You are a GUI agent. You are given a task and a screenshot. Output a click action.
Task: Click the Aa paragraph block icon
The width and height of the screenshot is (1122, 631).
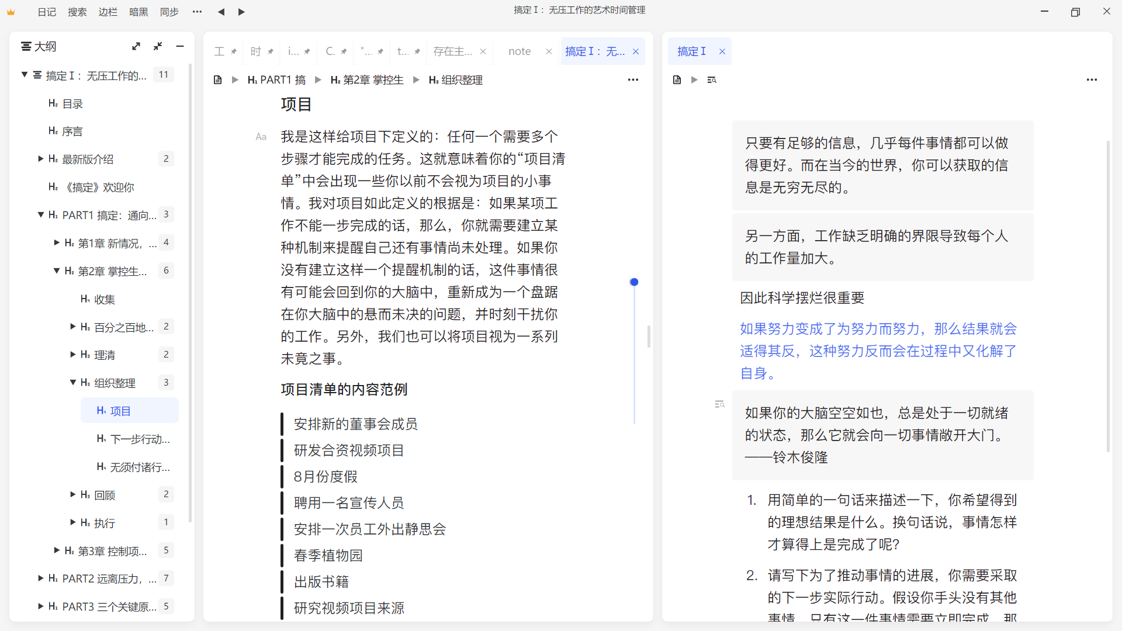pos(261,137)
